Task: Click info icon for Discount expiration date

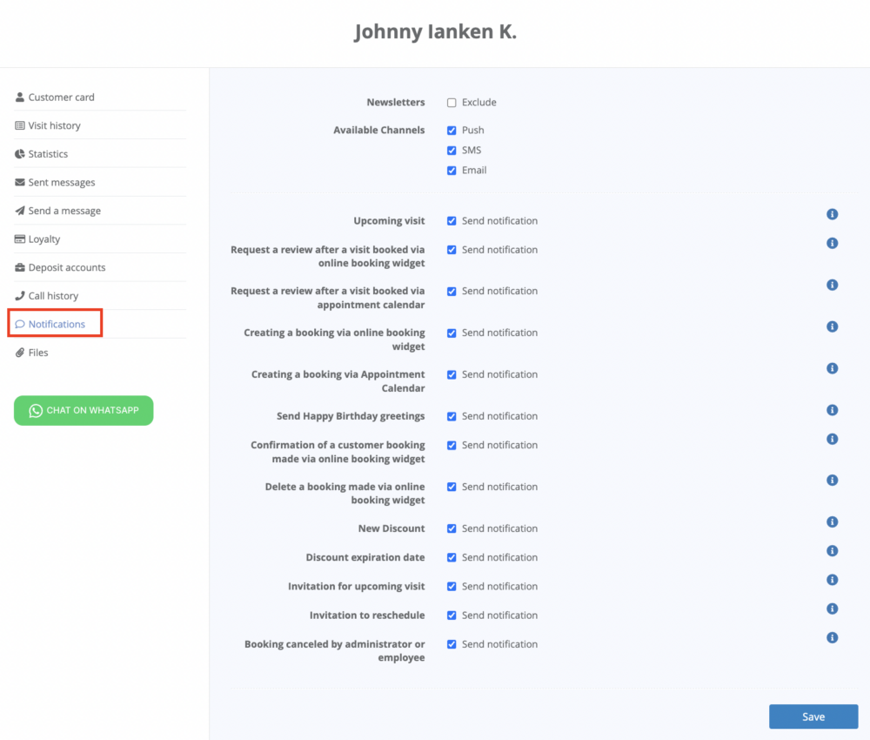Action: [x=832, y=551]
